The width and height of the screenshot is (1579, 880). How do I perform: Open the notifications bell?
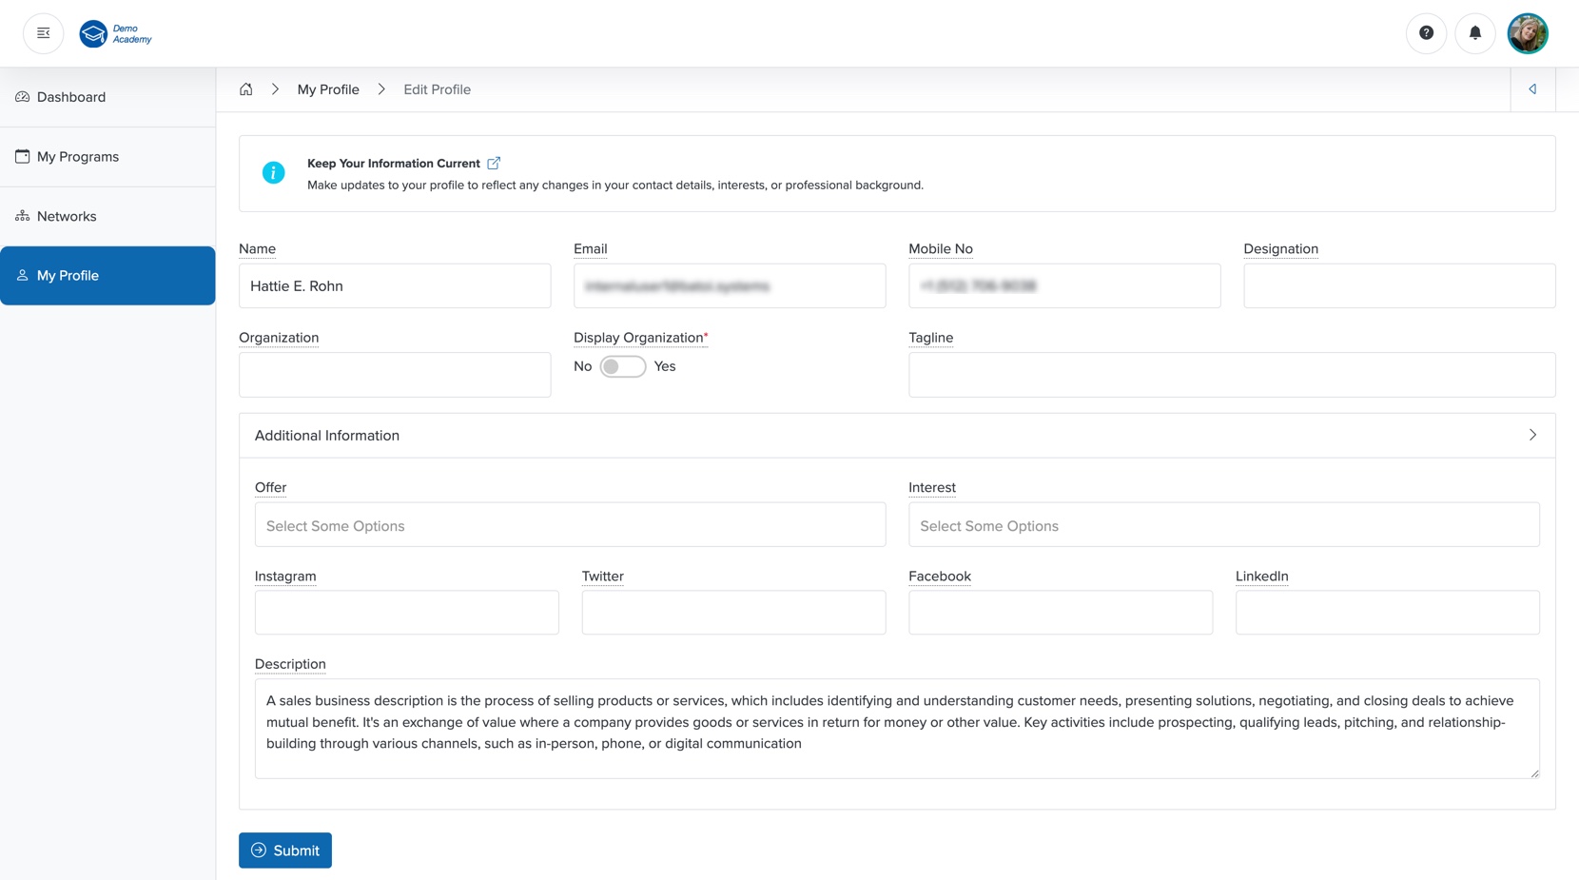tap(1475, 32)
